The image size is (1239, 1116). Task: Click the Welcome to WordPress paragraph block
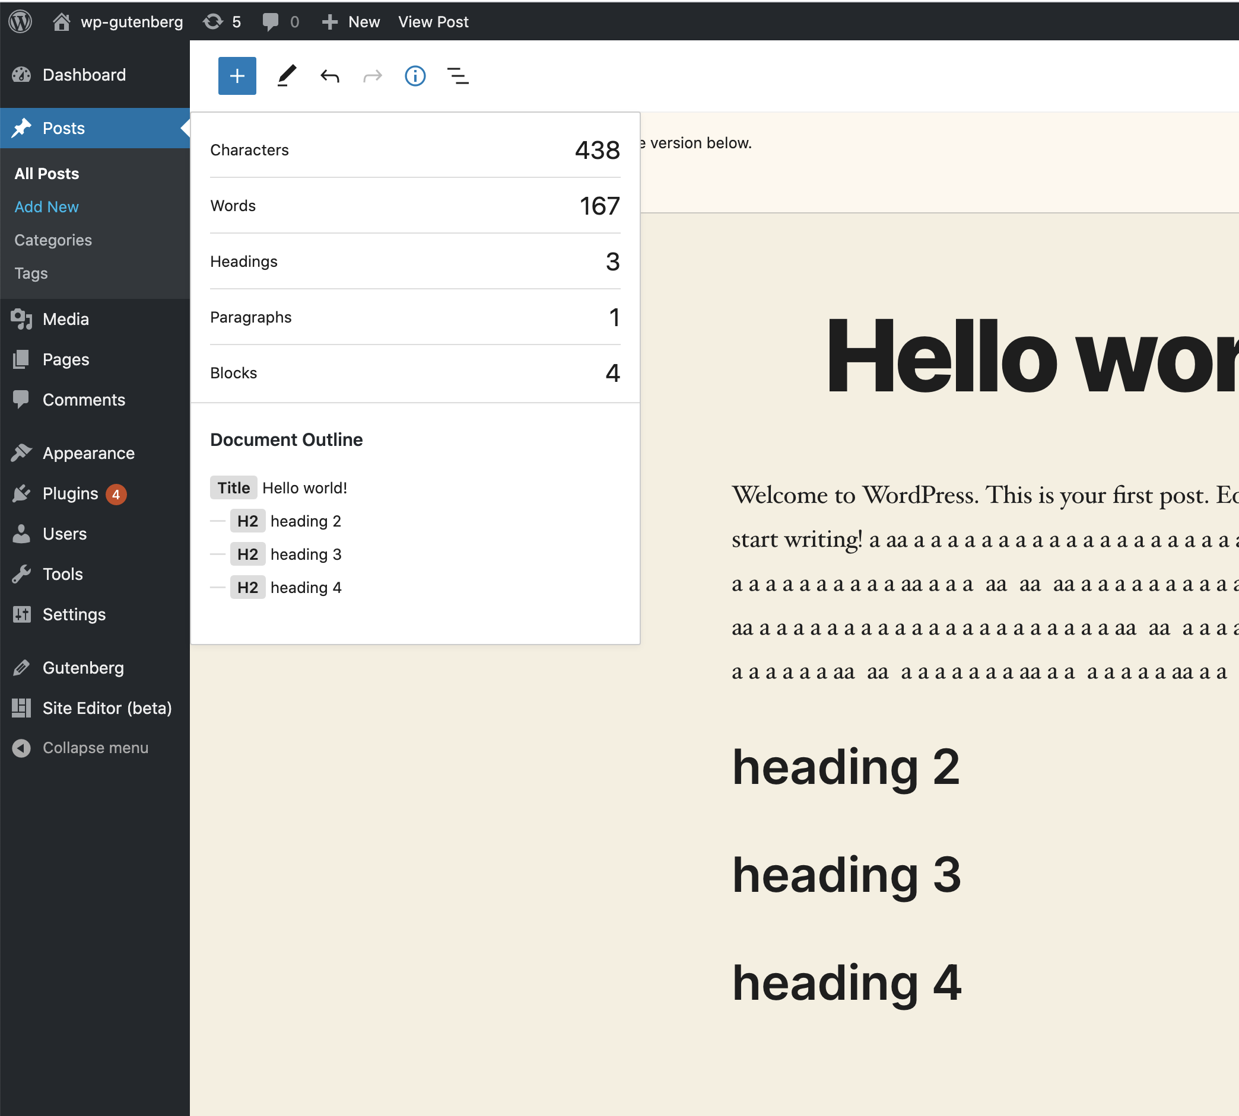985,582
